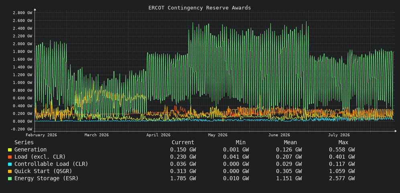This screenshot has height=193, width=400.
Task: Click the chart title ERCOT Contingency Reserve Awards
Action: [200, 8]
